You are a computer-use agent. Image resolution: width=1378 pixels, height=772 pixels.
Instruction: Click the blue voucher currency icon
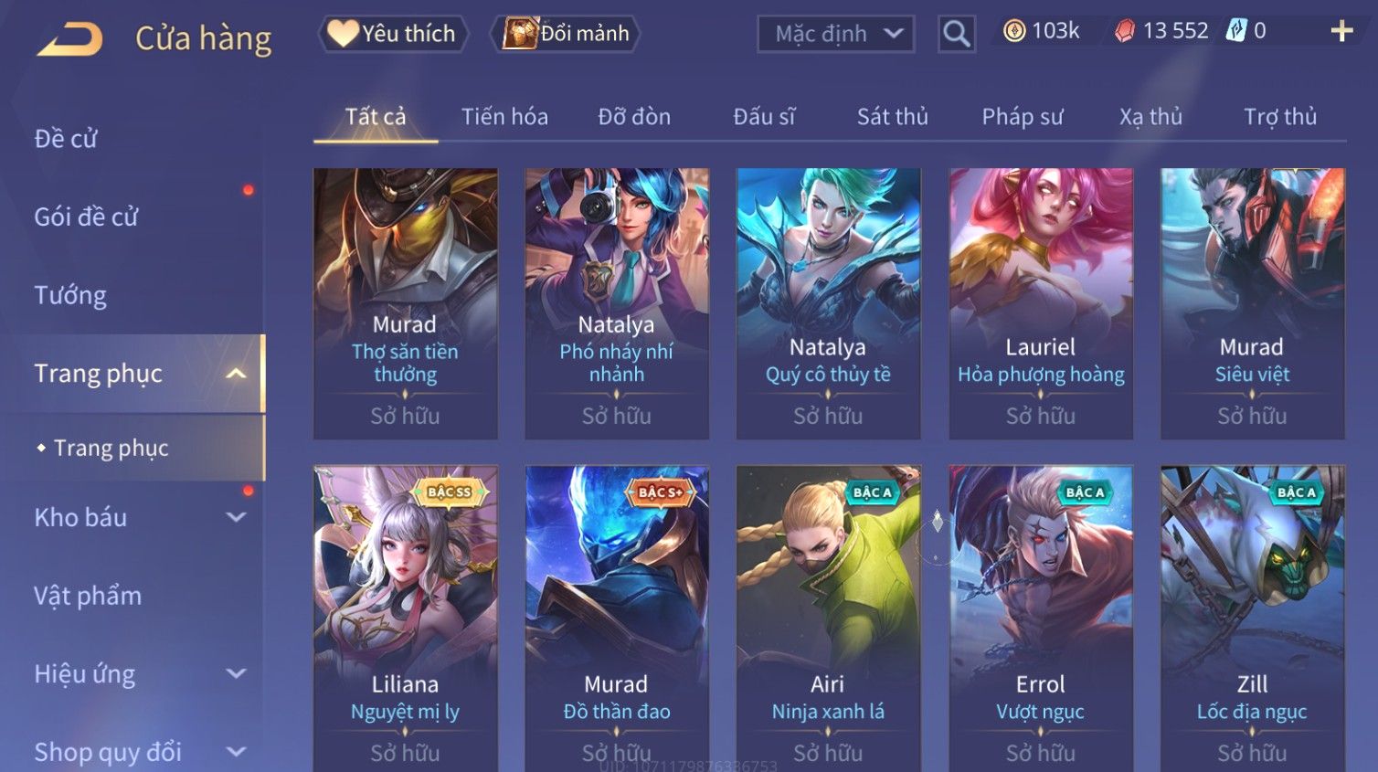[x=1235, y=31]
